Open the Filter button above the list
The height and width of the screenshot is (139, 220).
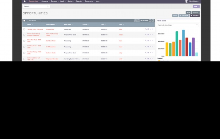[x=175, y=15]
